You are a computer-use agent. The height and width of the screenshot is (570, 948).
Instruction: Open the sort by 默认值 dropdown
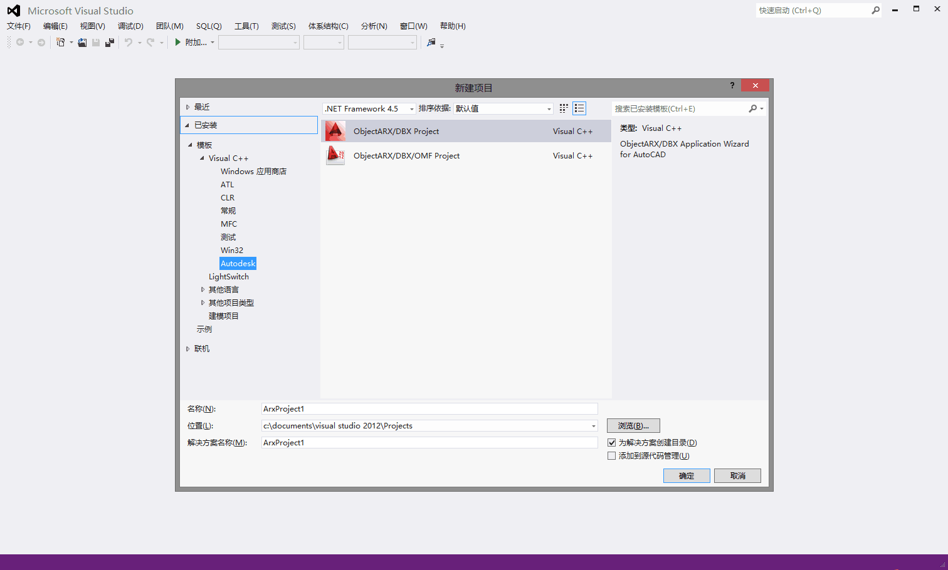coord(503,108)
